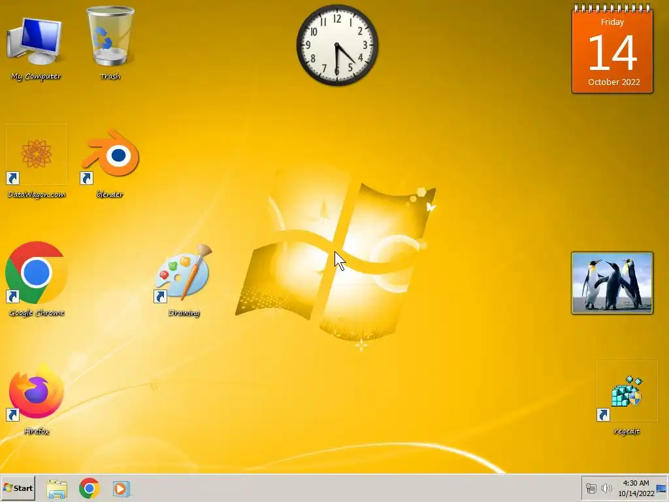Click the "Google Chrome" label text

click(37, 313)
